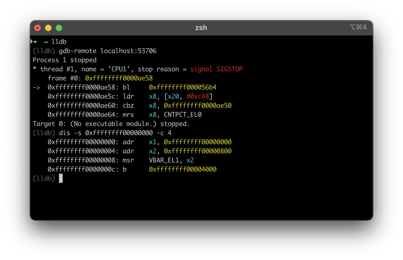The width and height of the screenshot is (403, 260).
Task: Click the adr target address 0xfffffff00000800
Action: click(198, 151)
